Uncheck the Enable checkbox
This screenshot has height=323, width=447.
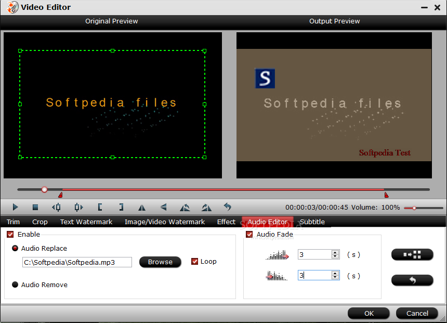tap(10, 234)
